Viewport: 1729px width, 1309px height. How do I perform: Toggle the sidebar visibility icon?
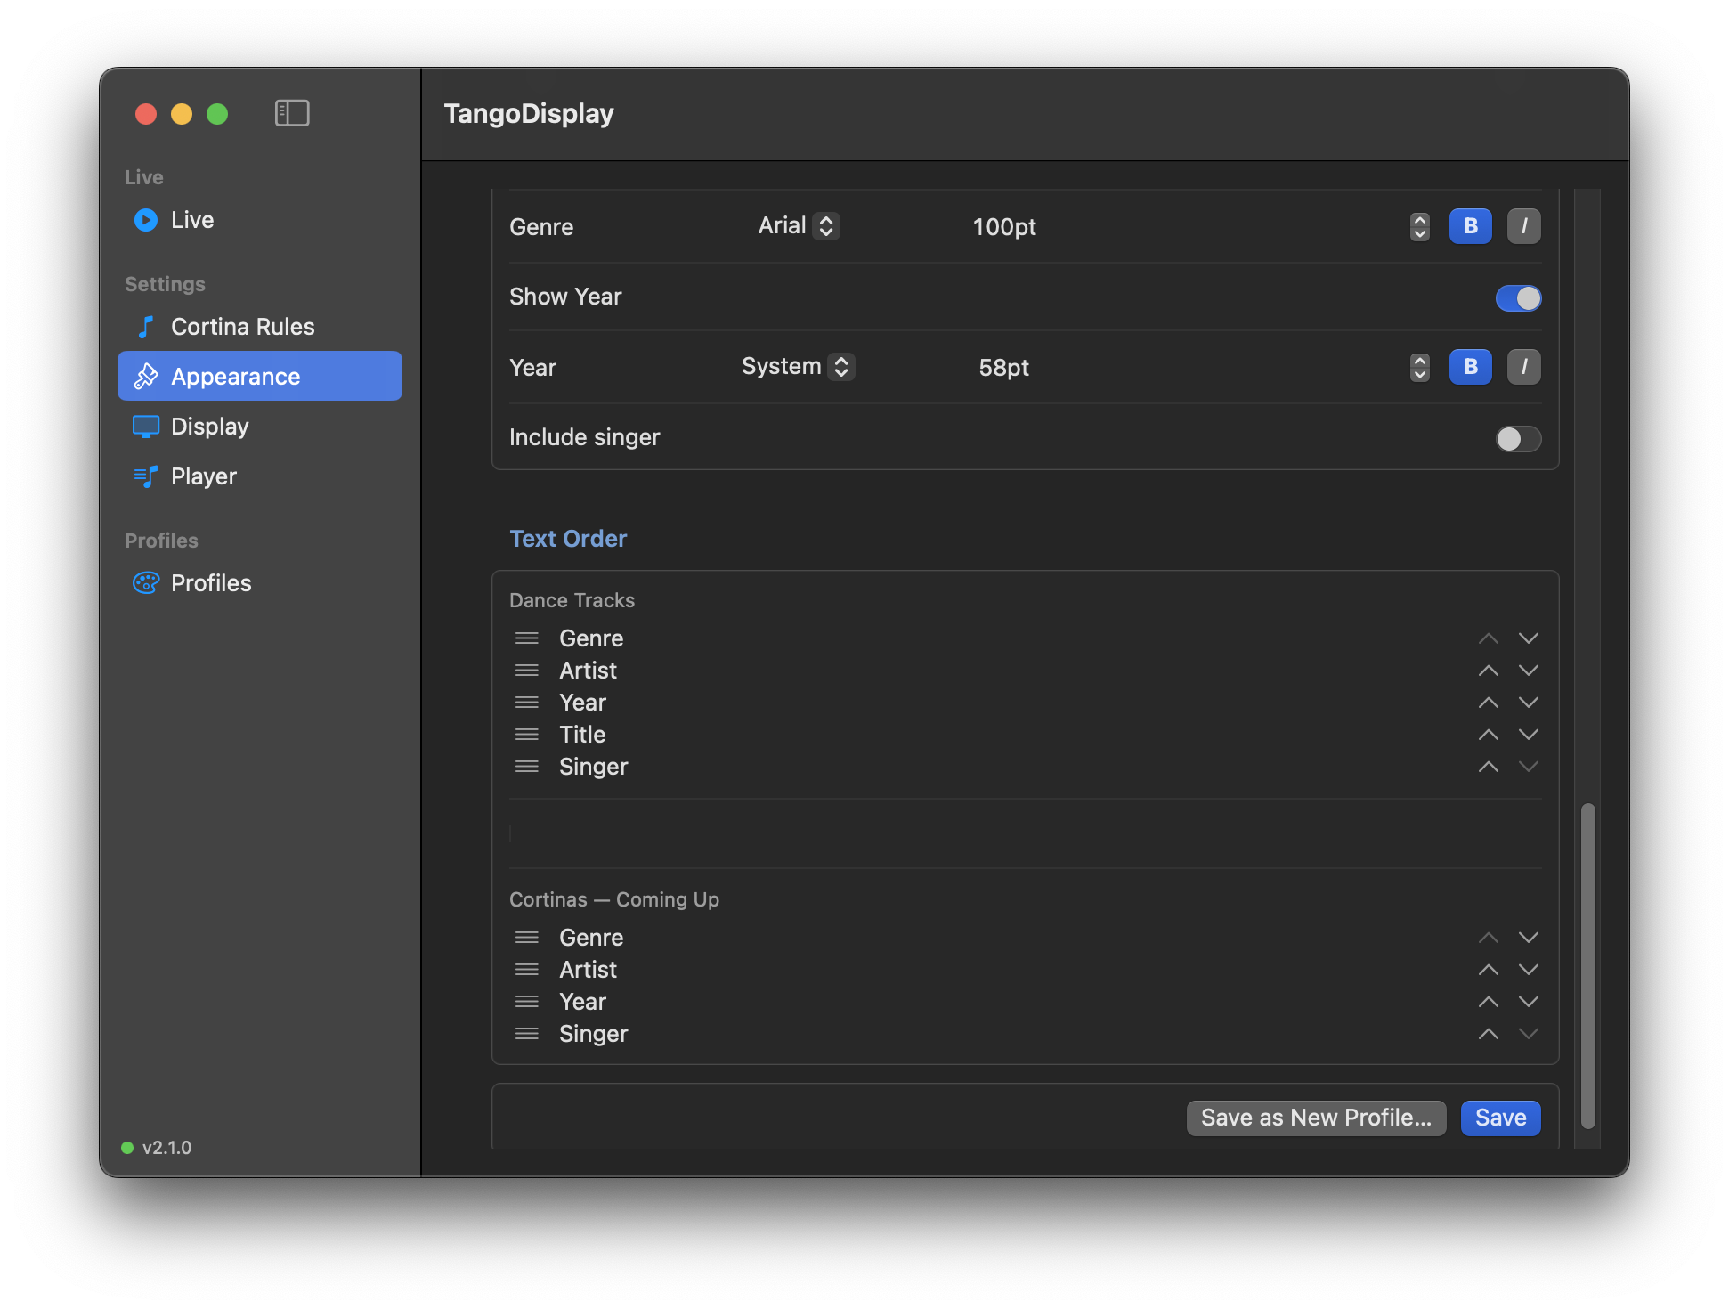292,113
